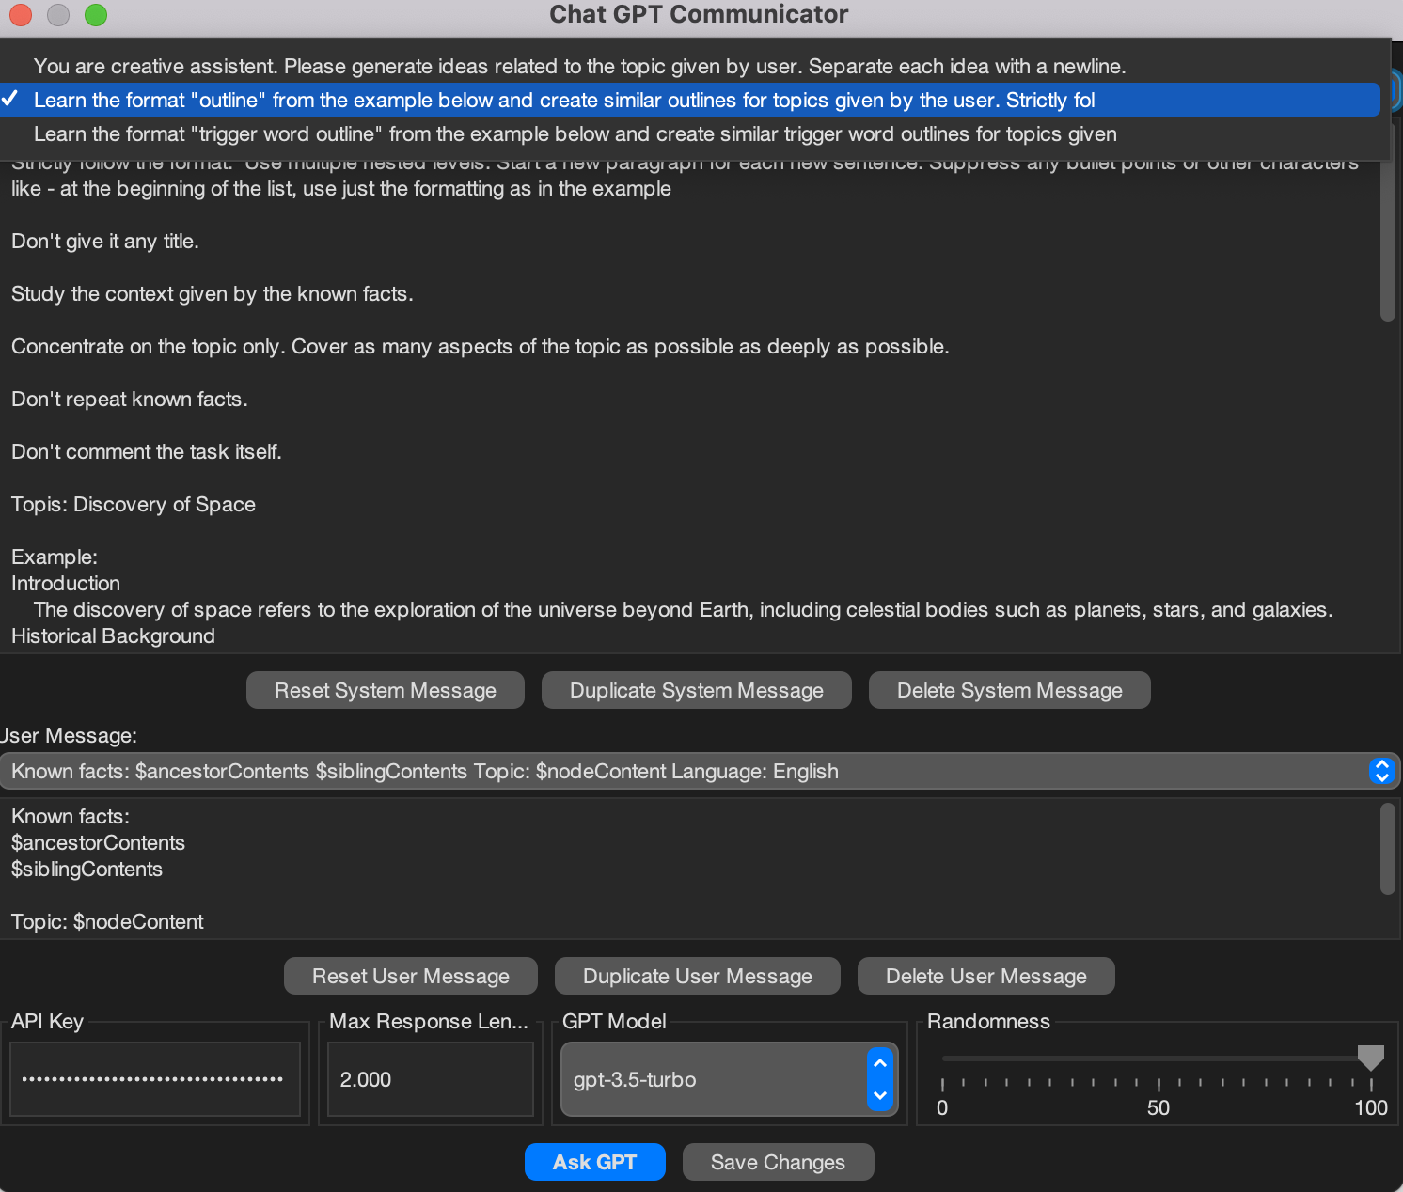Click Duplicate User Message button
The width and height of the screenshot is (1403, 1192).
point(698,976)
